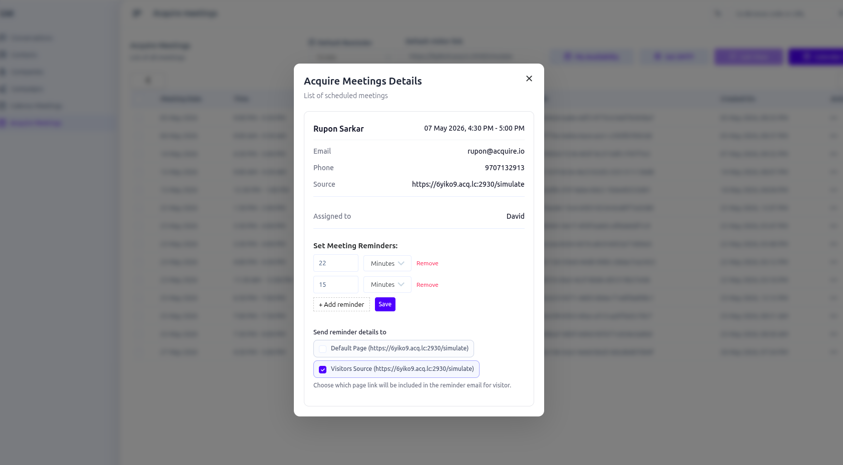Click the reminder value field containing 15

pos(335,285)
